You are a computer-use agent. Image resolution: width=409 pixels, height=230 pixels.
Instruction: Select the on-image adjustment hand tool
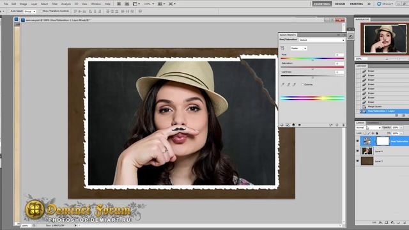[x=282, y=49]
